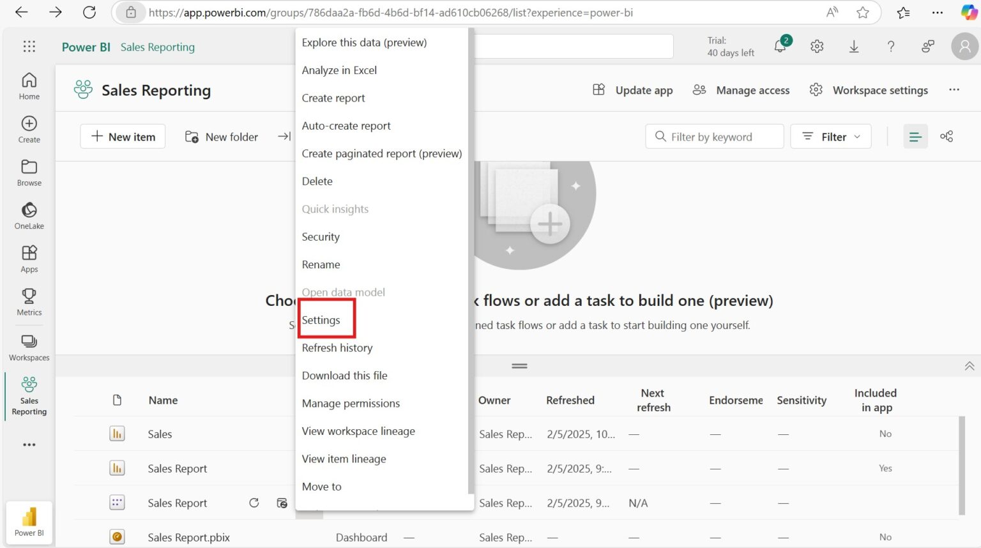Select Refresh history from the menu

(x=337, y=348)
